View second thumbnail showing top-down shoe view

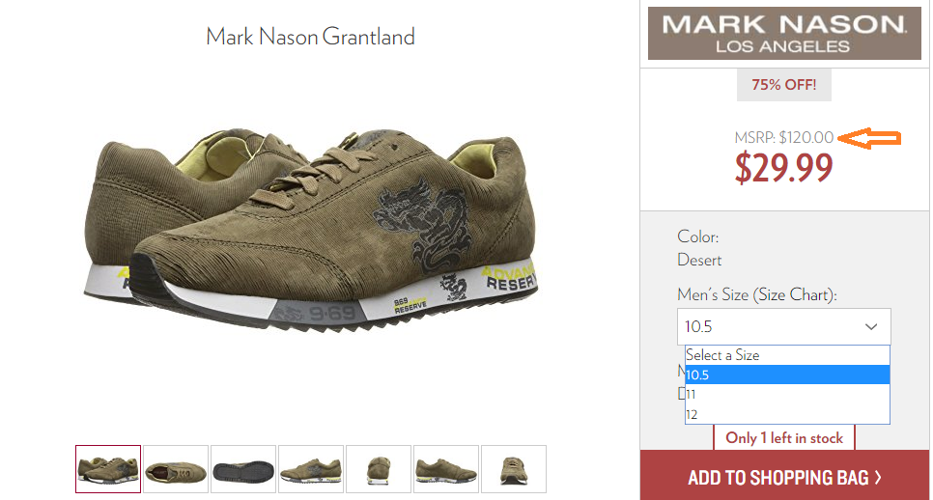tap(176, 469)
